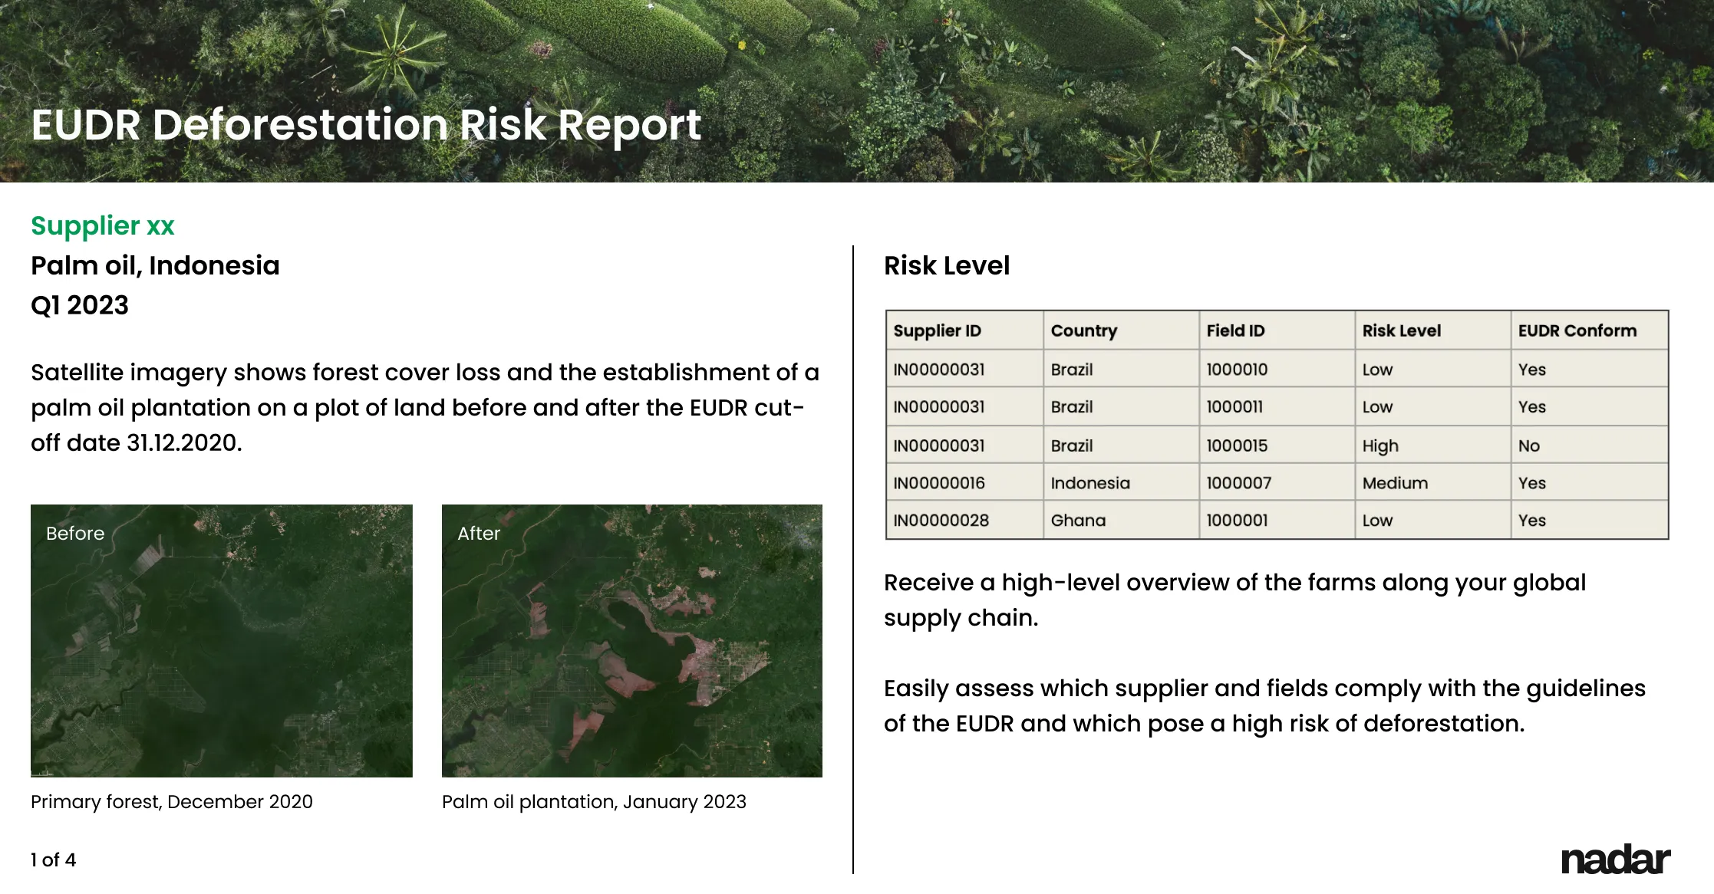This screenshot has height=894, width=1714.
Task: Select the Supplier ID column header
Action: [937, 330]
